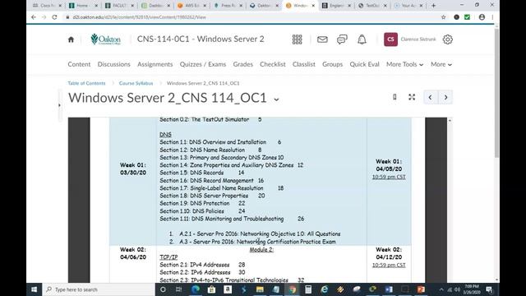Click the taskbar clock showing the date
The height and width of the screenshot is (296, 526).
click(x=471, y=289)
